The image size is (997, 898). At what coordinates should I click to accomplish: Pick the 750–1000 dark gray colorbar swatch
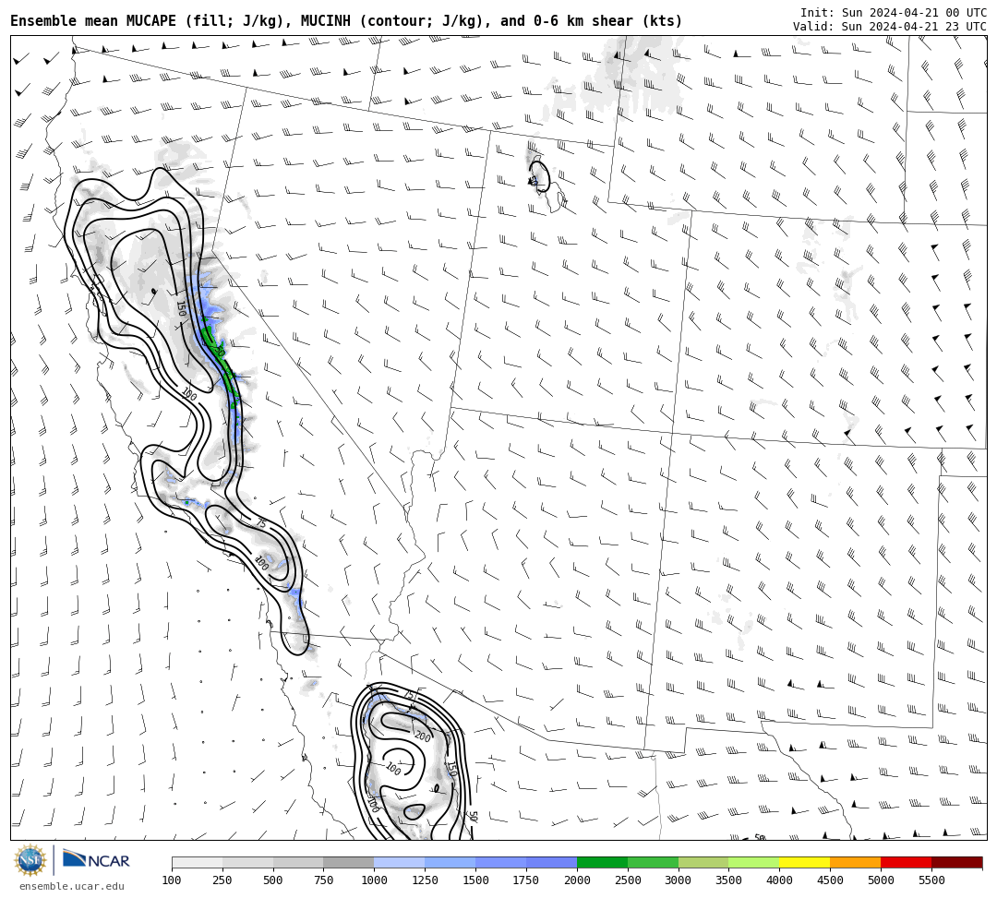coord(349,862)
